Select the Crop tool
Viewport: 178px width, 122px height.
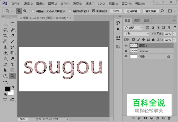pyautogui.click(x=5, y=35)
